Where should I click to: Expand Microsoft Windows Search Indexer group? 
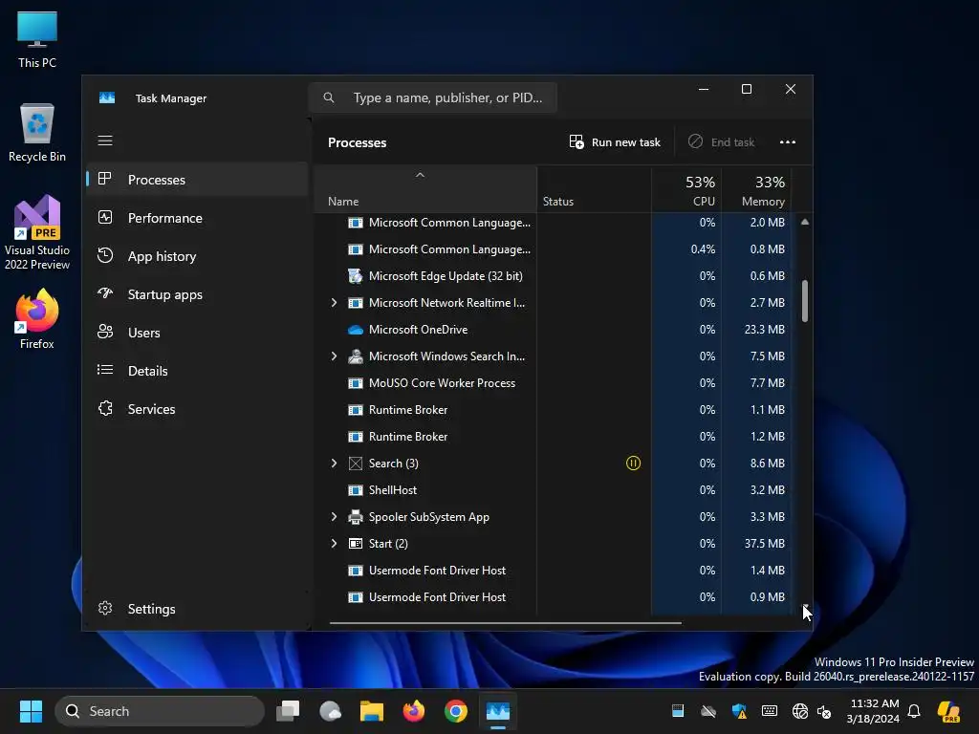[334, 356]
